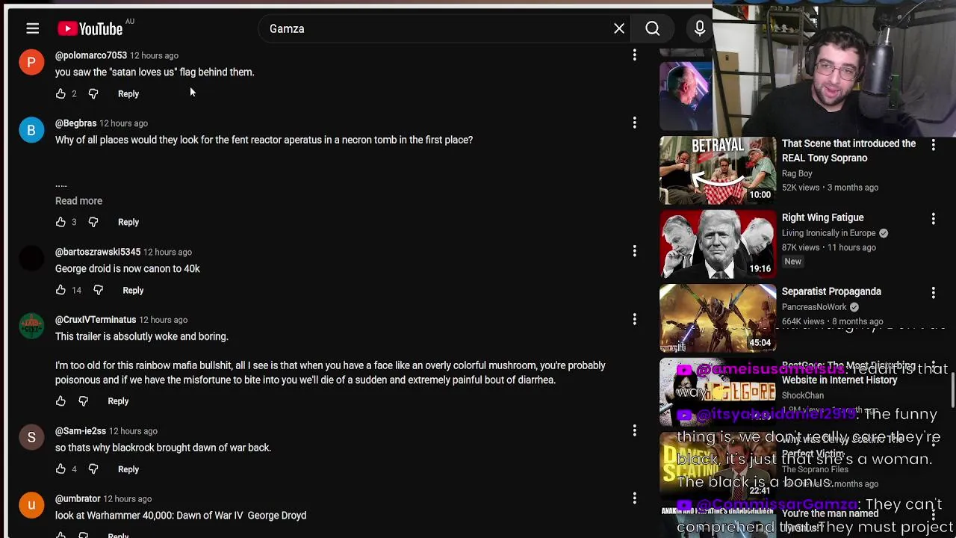Reply to @Sam-ie2ss's comment
This screenshot has height=538, width=956.
[128, 469]
